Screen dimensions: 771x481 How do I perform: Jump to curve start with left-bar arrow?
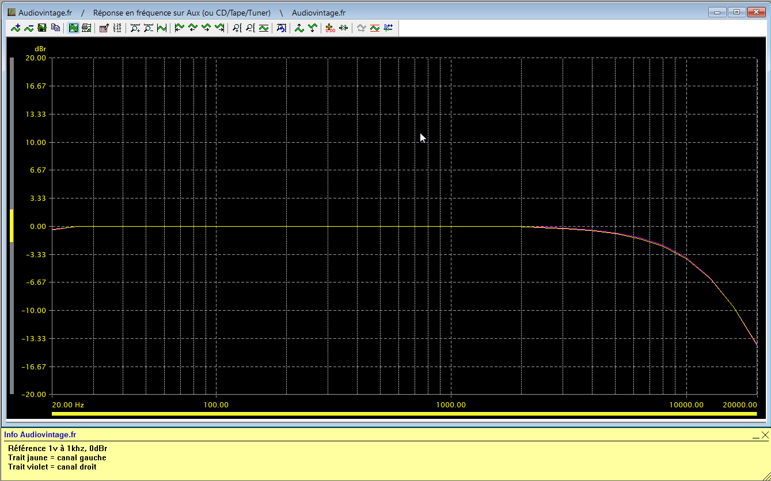(x=180, y=28)
